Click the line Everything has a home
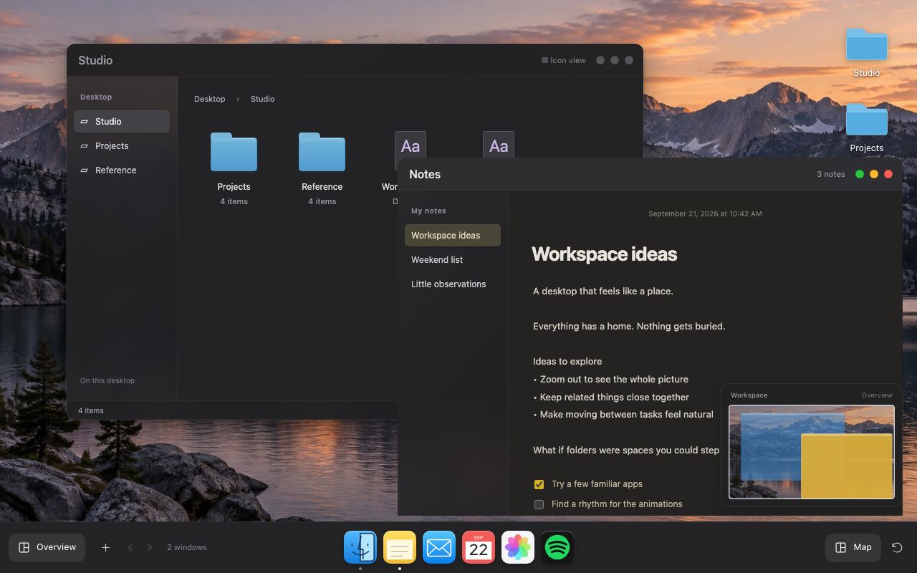 point(629,326)
